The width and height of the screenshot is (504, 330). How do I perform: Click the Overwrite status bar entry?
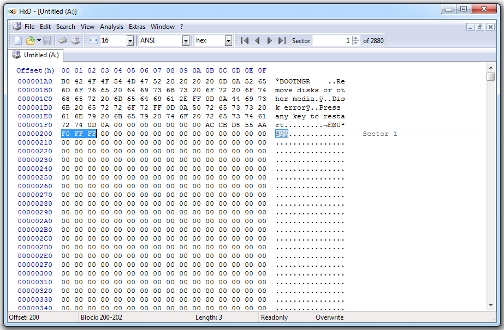click(x=329, y=317)
